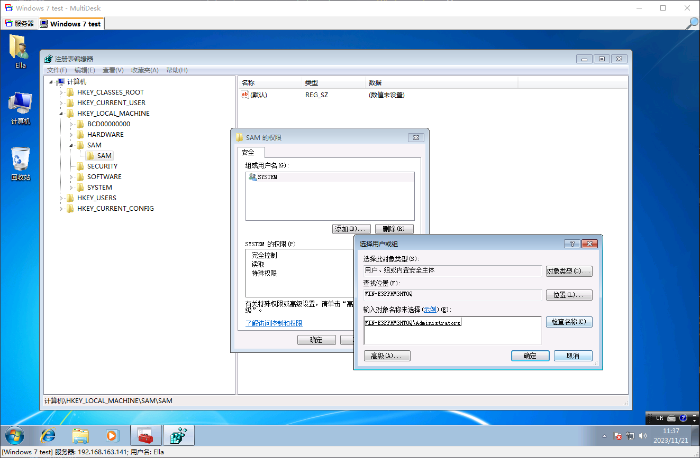Click the SECURITY key folder icon
Viewport: 700px width, 458px height.
80,166
